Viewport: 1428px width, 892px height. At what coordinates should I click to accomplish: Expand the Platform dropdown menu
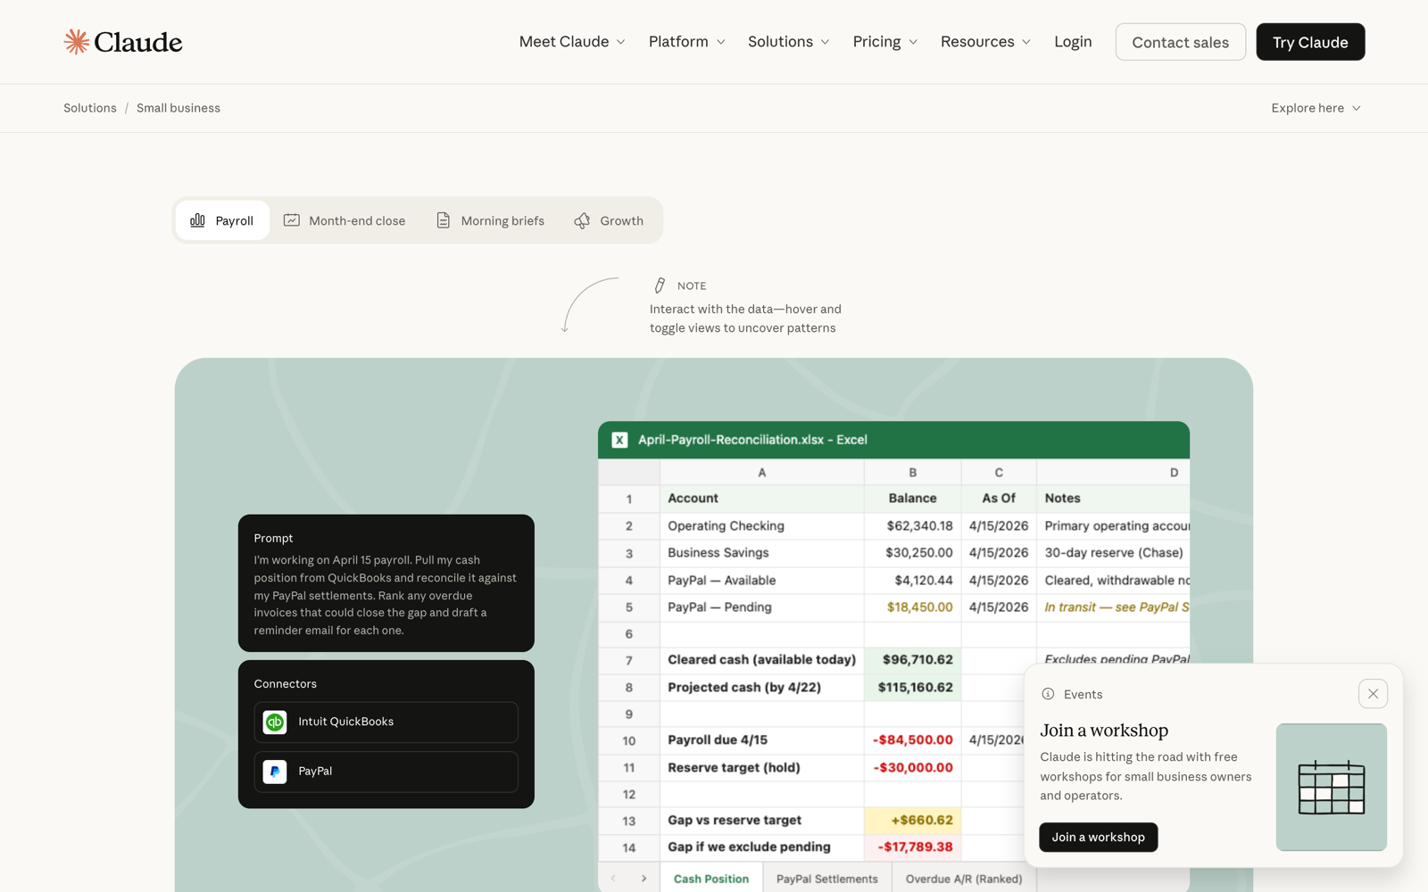point(686,42)
